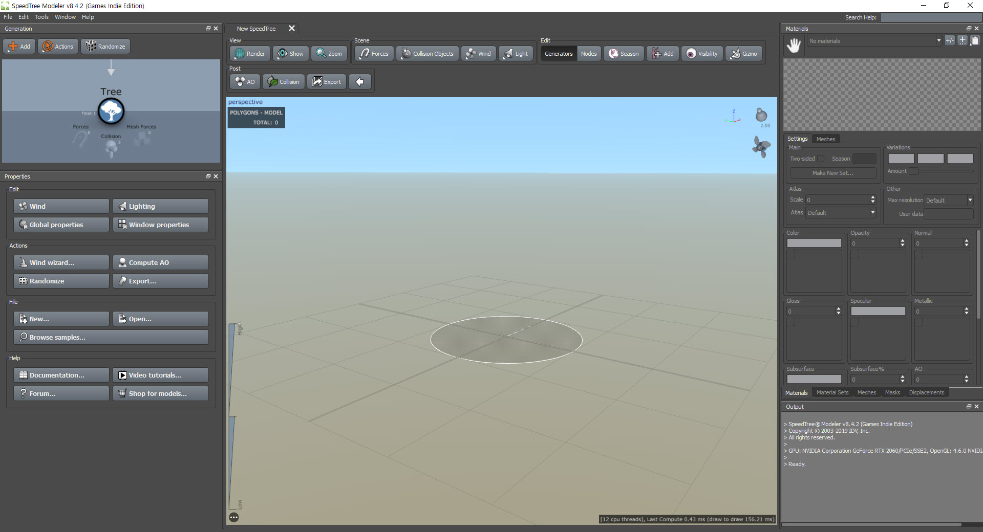Click the viewport options ellipsis button
983x532 pixels.
(x=234, y=517)
